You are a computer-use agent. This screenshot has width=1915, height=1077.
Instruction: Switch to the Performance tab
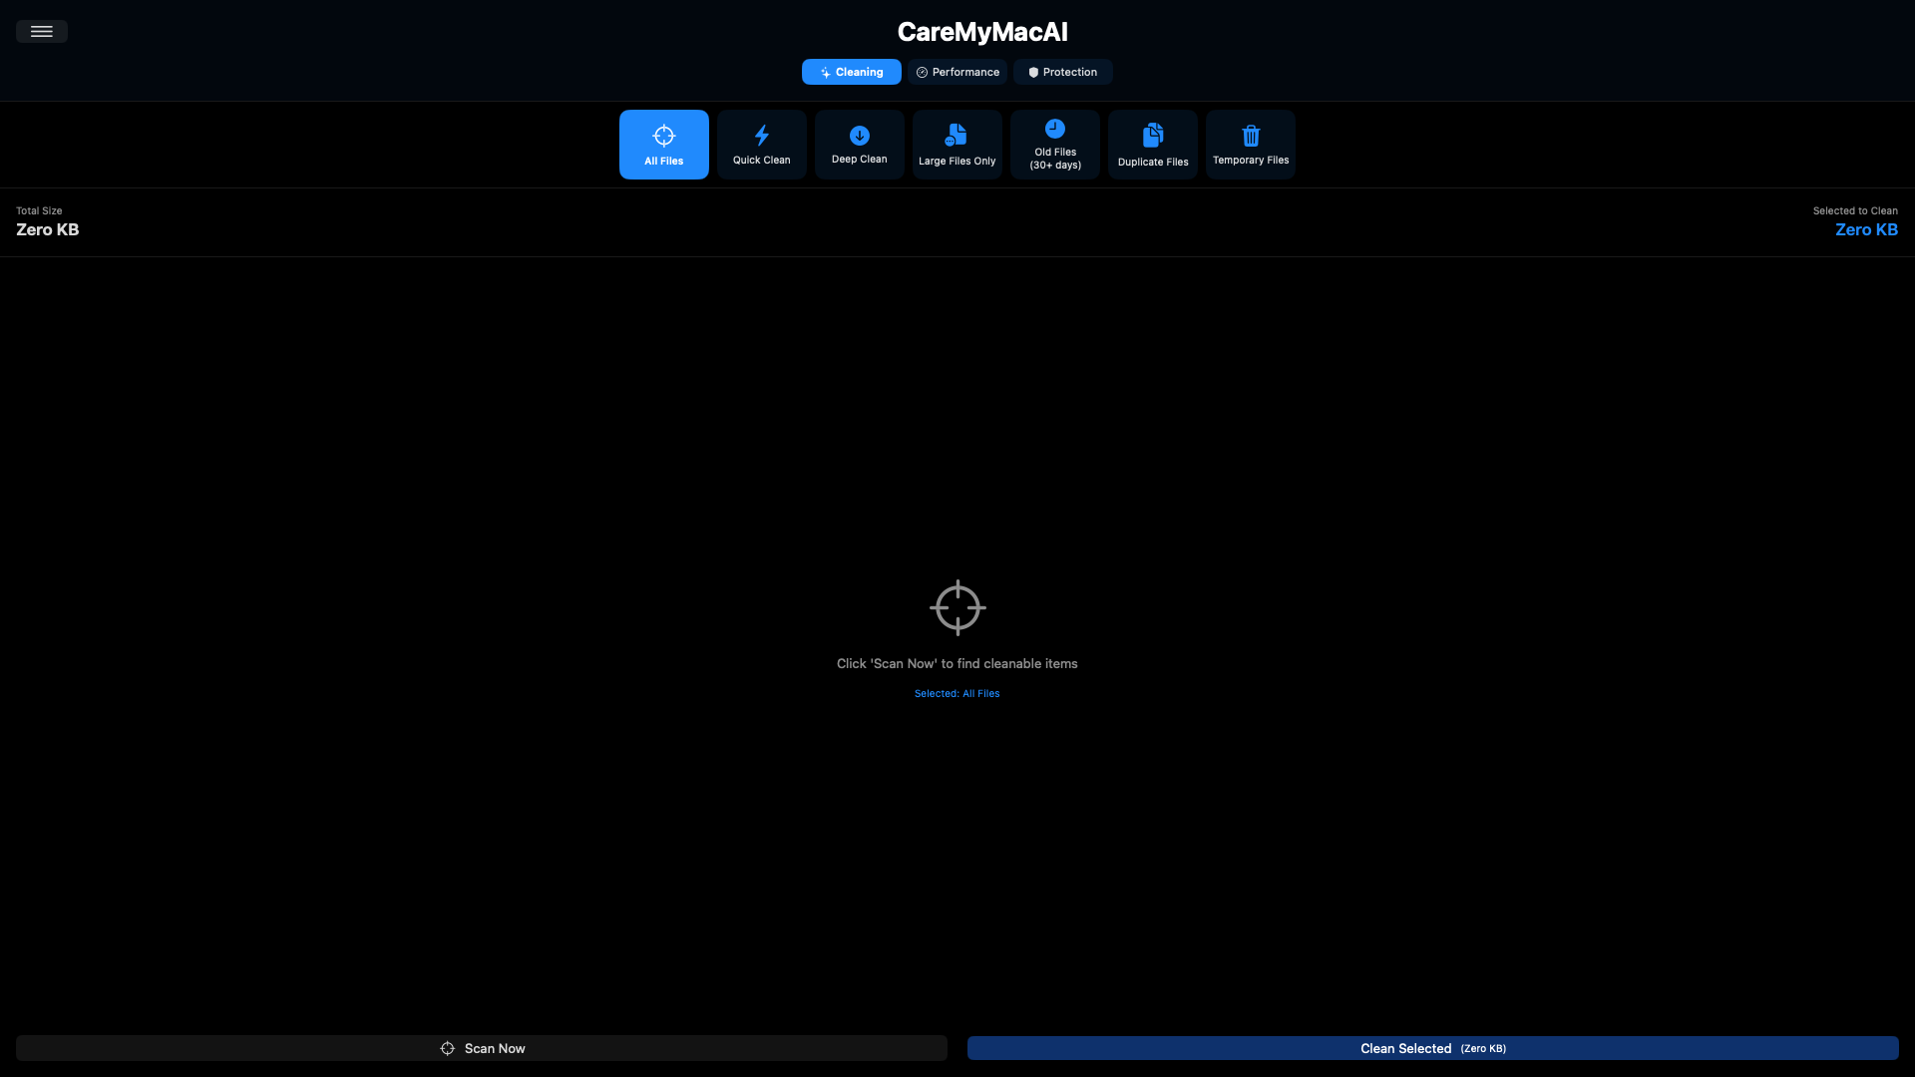coord(957,72)
